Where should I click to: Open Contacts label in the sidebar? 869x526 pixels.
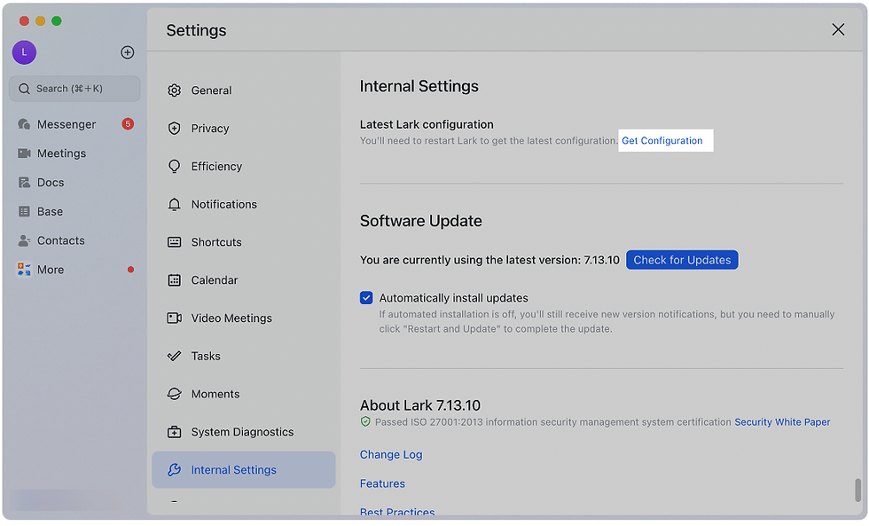pyautogui.click(x=61, y=240)
